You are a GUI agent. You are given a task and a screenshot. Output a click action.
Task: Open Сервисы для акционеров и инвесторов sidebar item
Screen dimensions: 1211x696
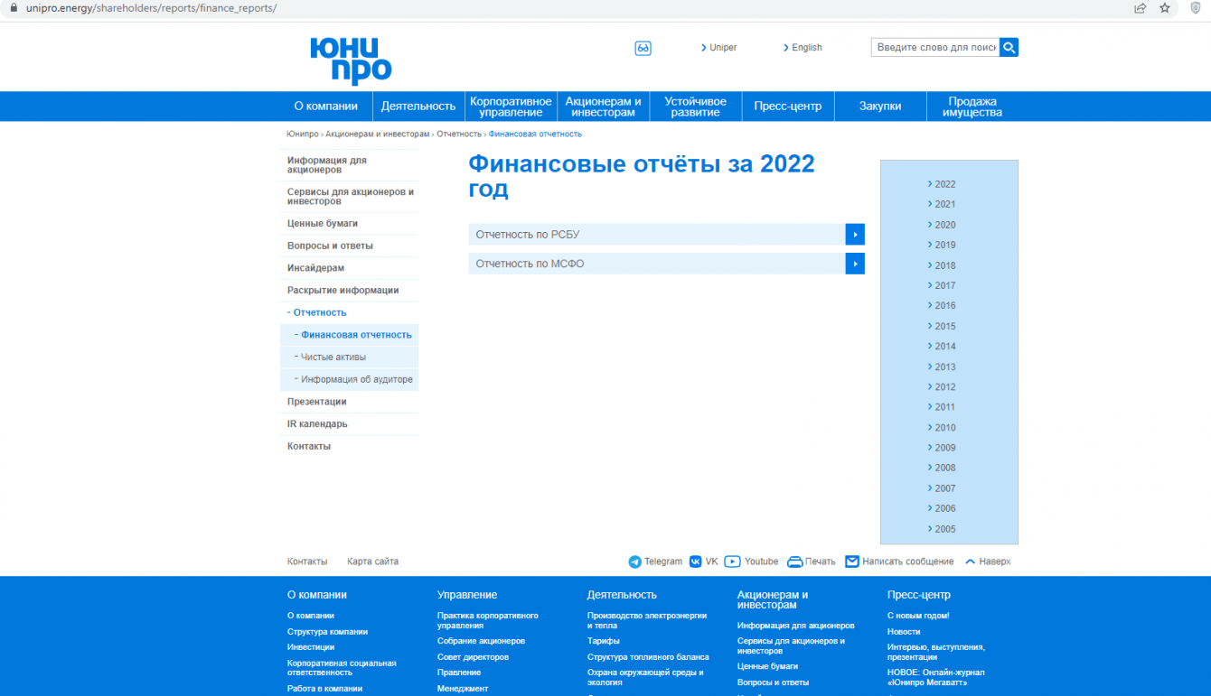350,197
